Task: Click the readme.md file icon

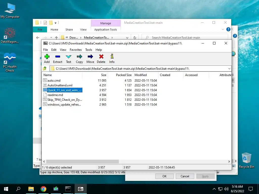Action: 45,95
